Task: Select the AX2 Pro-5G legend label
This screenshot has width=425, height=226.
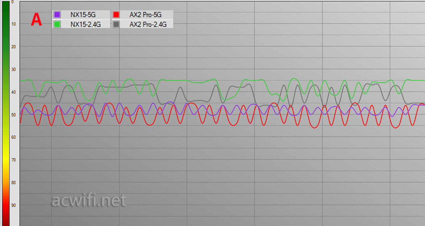Action: (x=145, y=15)
